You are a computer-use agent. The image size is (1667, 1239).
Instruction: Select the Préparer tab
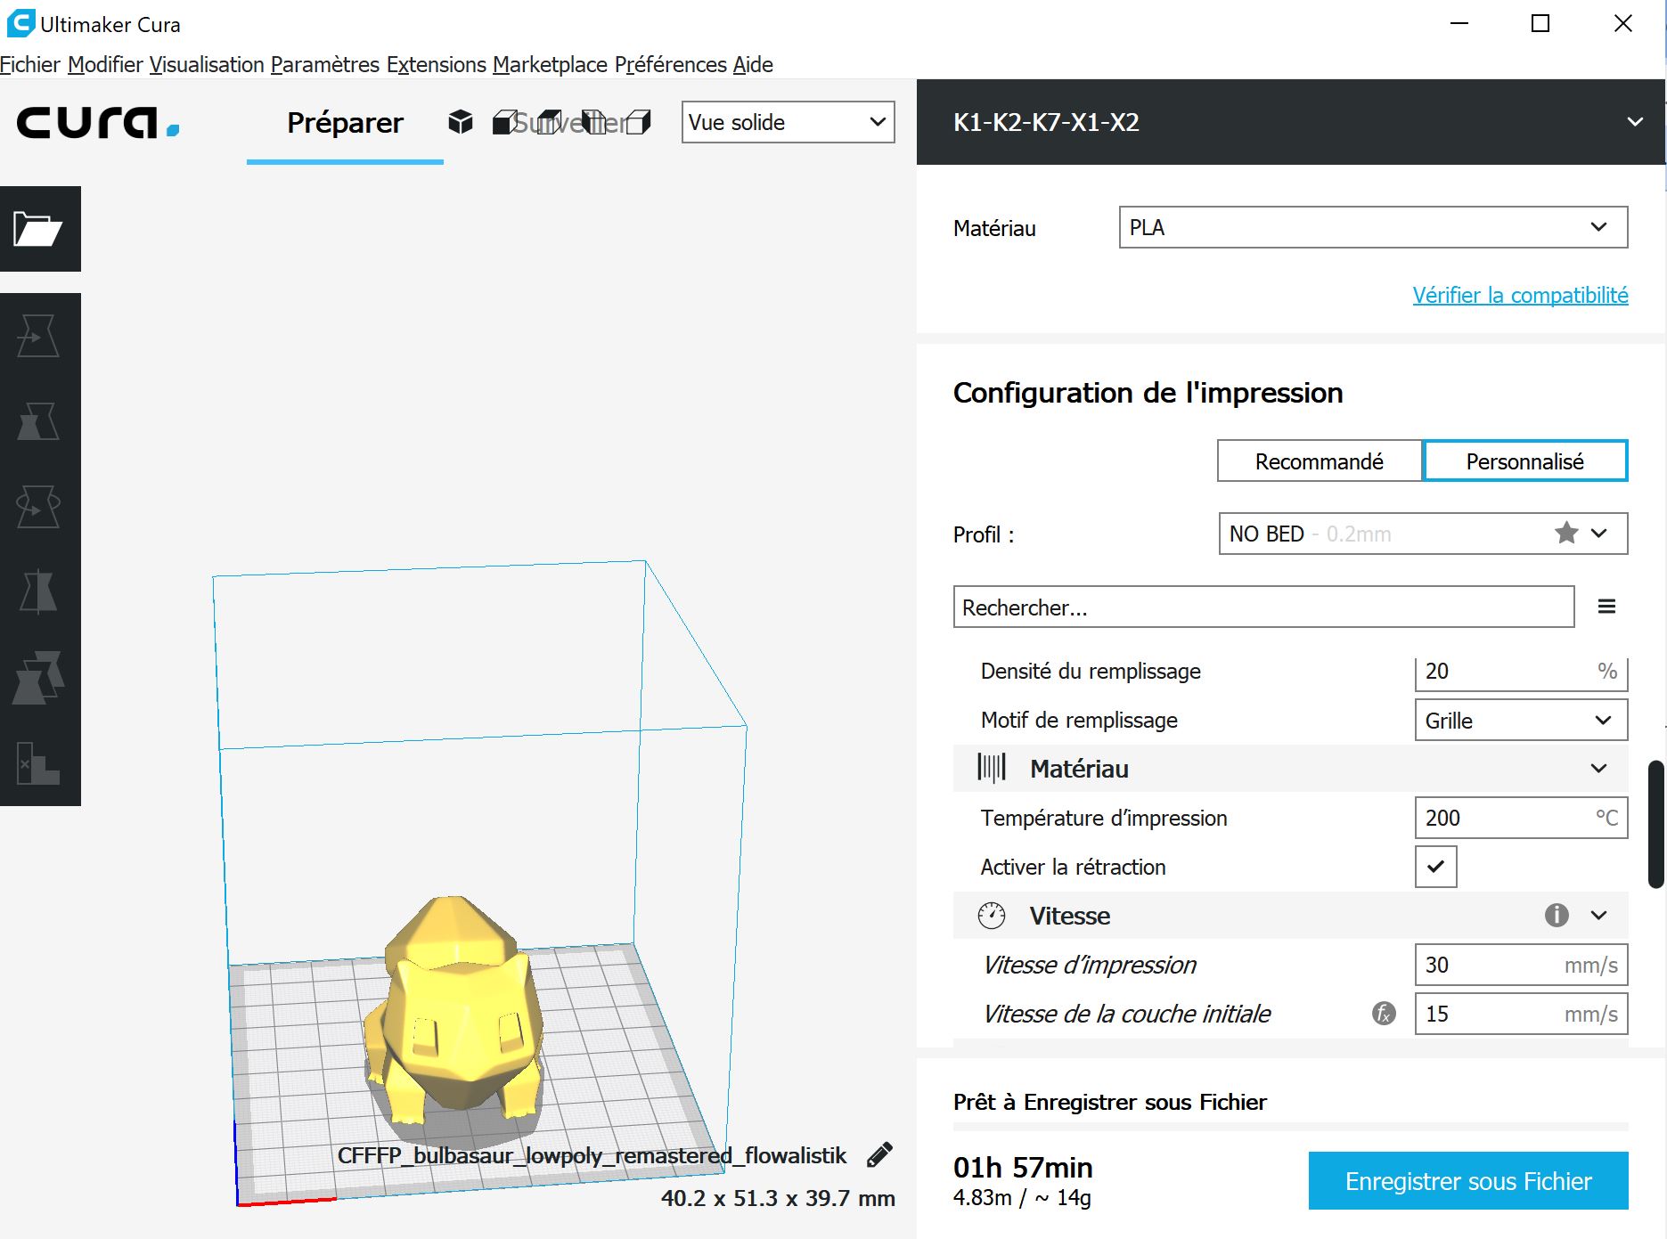[x=345, y=123]
